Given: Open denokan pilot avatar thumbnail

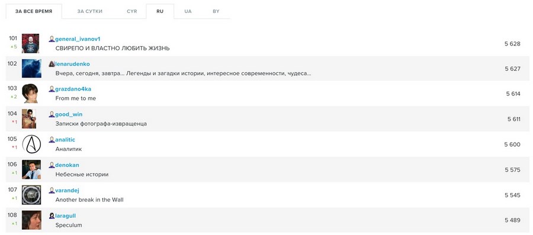Looking at the screenshot, I should 31,169.
